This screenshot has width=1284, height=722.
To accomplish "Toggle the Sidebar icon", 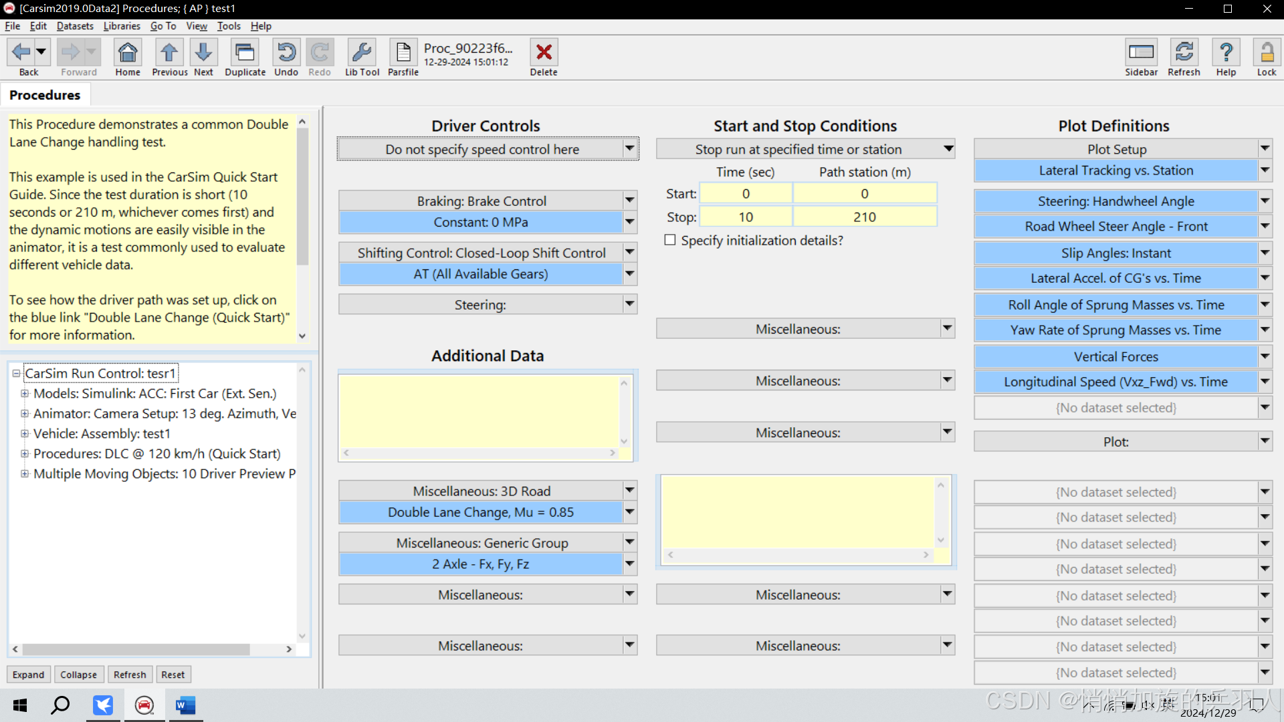I will tap(1141, 53).
